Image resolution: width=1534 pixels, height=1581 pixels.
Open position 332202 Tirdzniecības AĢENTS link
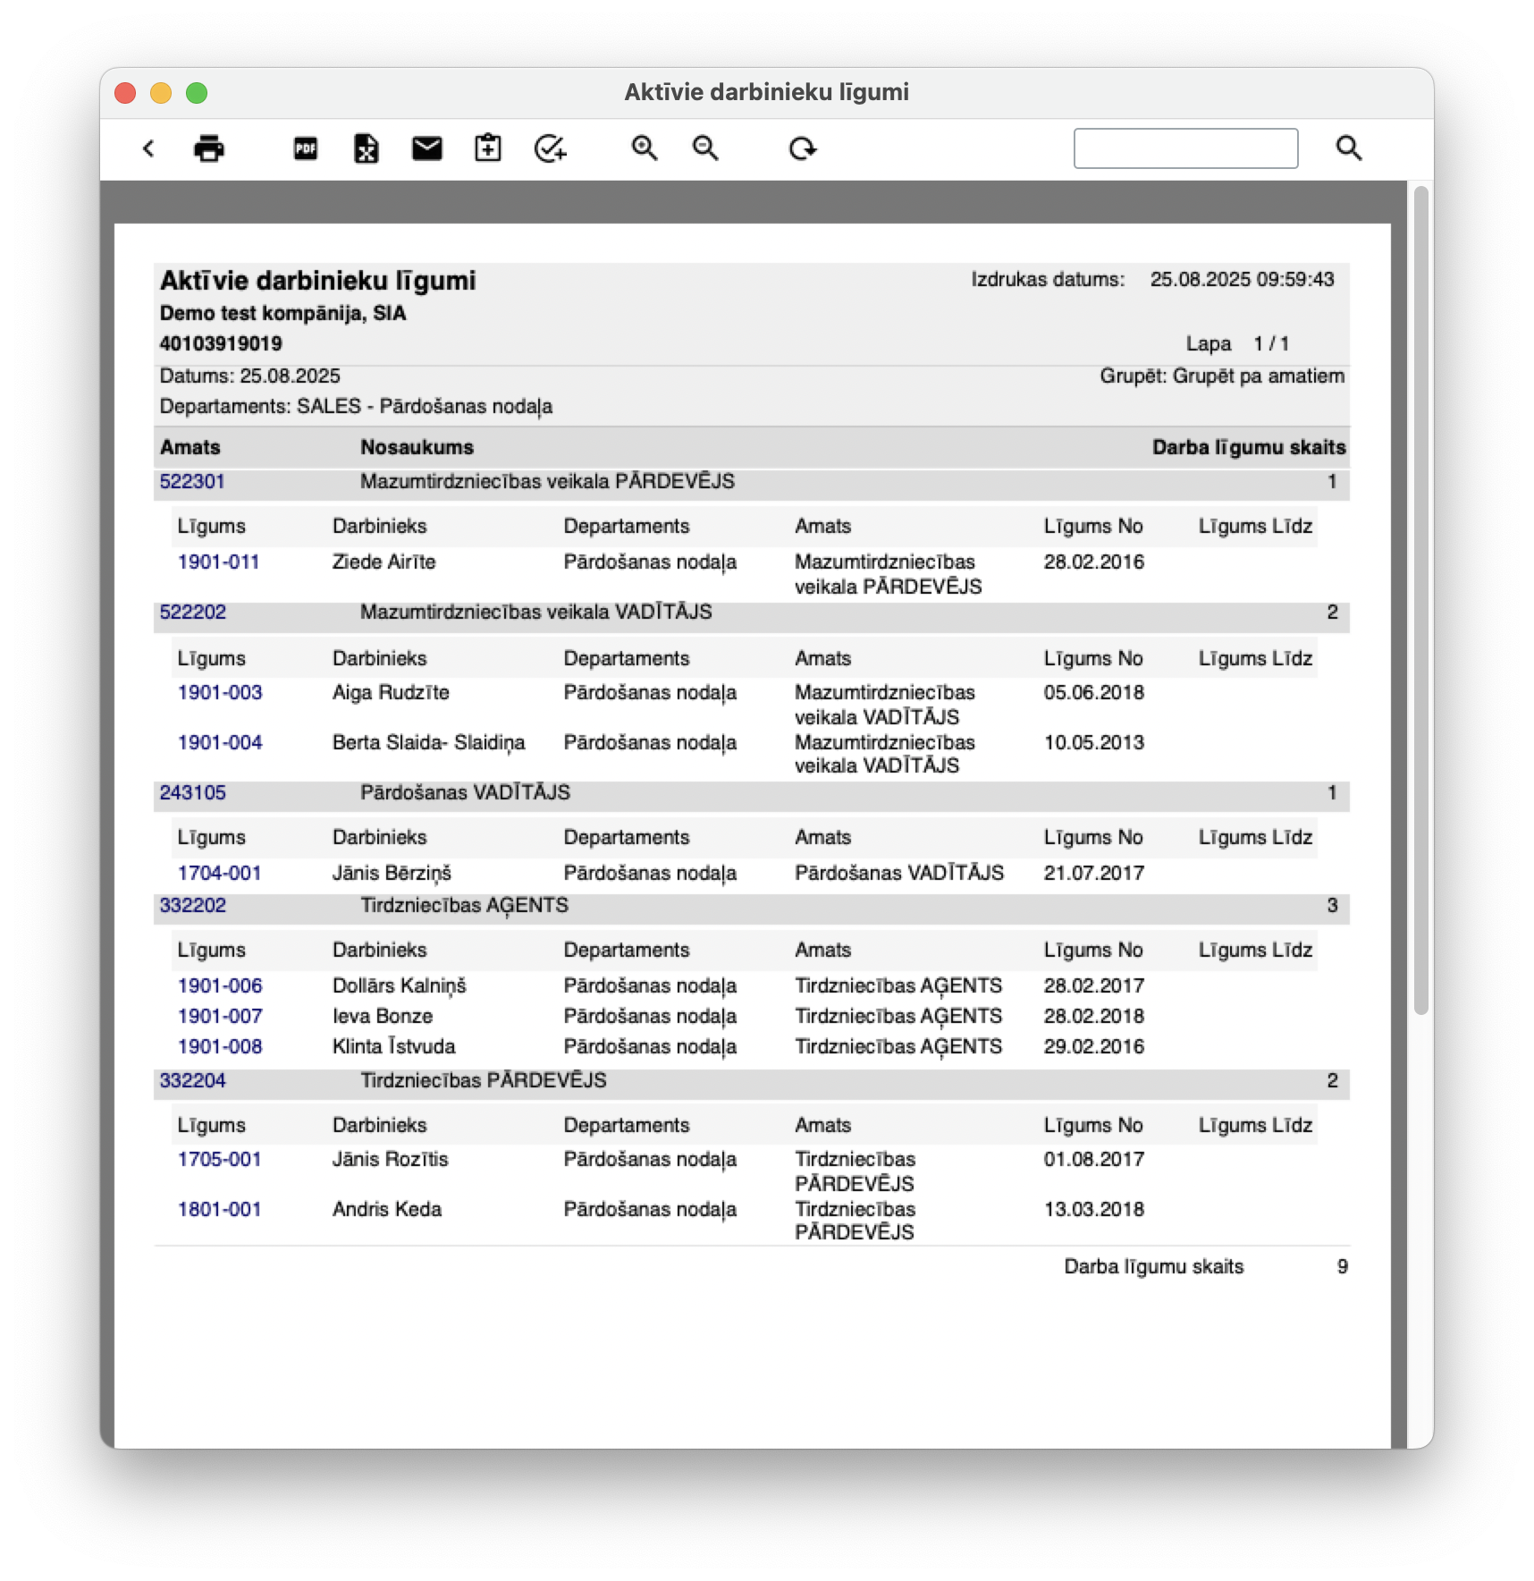[193, 906]
